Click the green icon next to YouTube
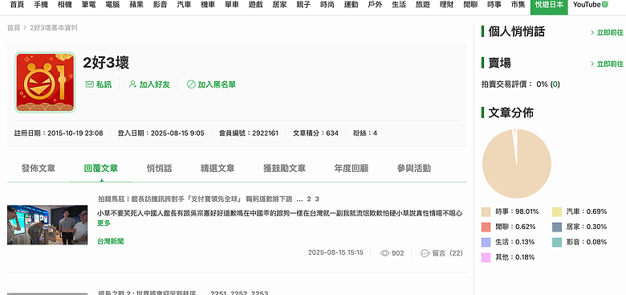This screenshot has height=295, width=626. click(605, 4)
